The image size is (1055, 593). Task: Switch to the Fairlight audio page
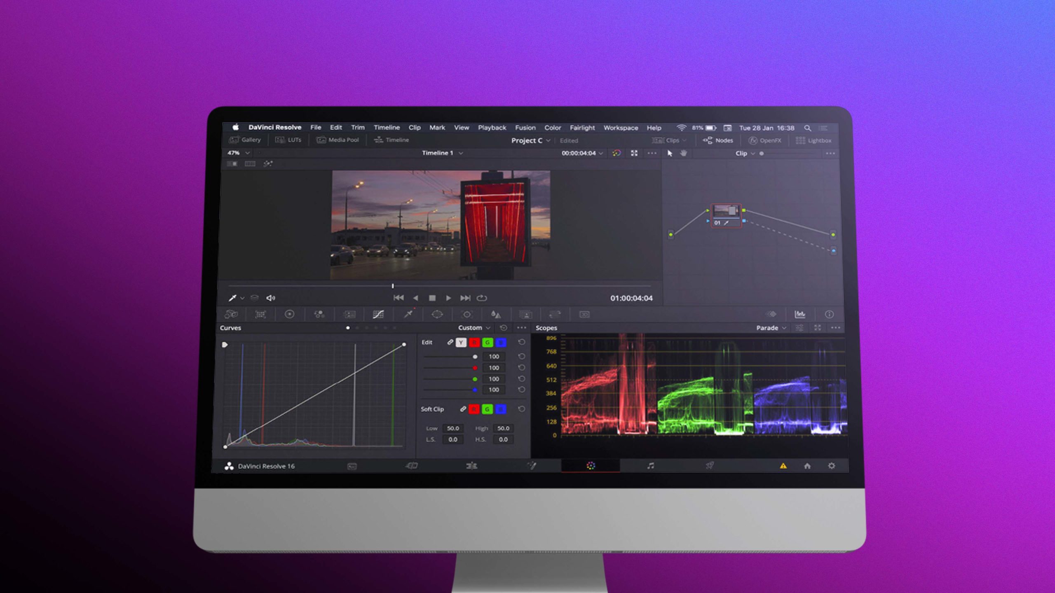click(650, 465)
